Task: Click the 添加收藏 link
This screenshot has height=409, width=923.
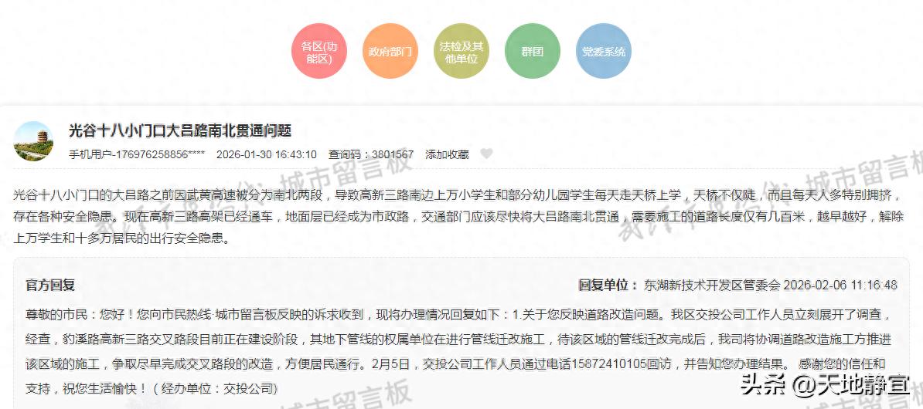Action: point(447,154)
